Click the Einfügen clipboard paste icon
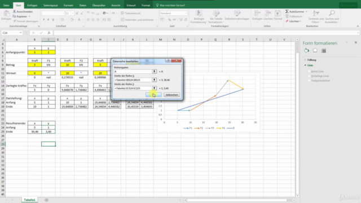This screenshot has height=203, width=361. tap(6, 14)
